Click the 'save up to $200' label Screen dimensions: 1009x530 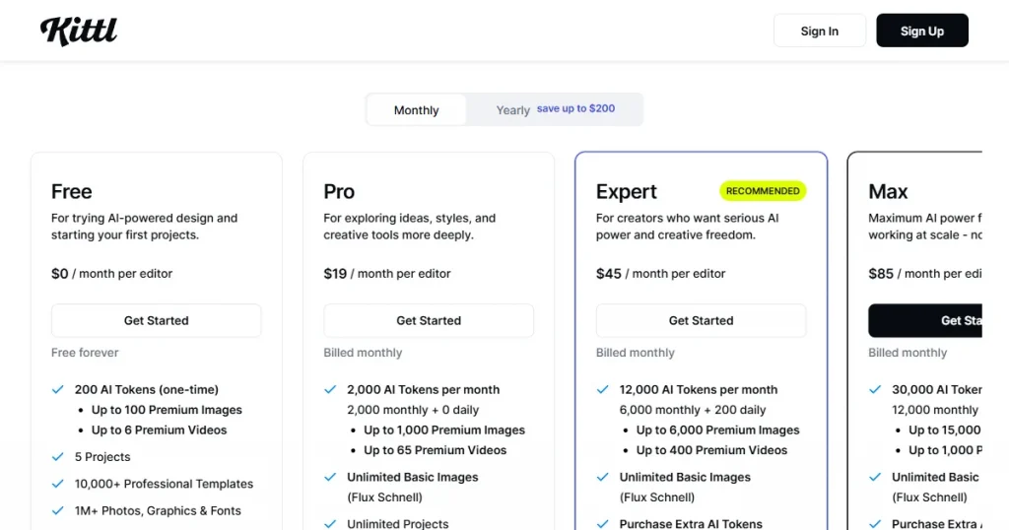[575, 108]
